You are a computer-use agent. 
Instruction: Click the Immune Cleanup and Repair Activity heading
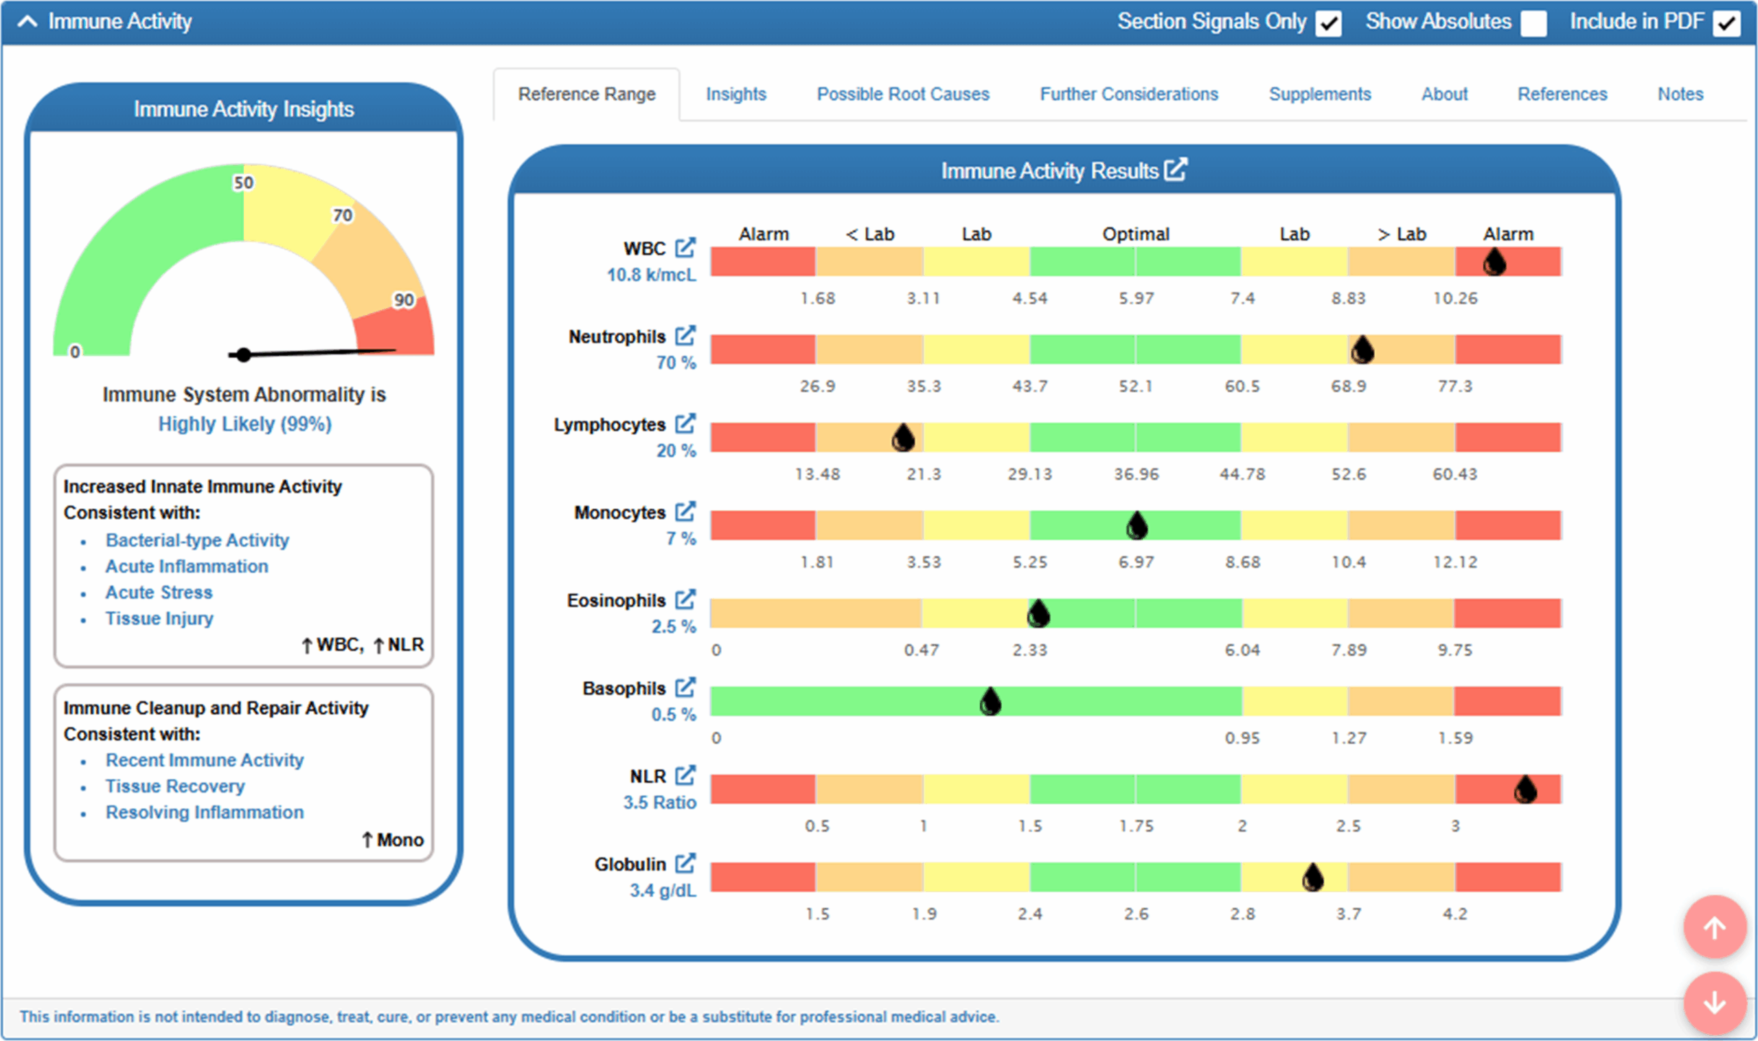coord(216,708)
